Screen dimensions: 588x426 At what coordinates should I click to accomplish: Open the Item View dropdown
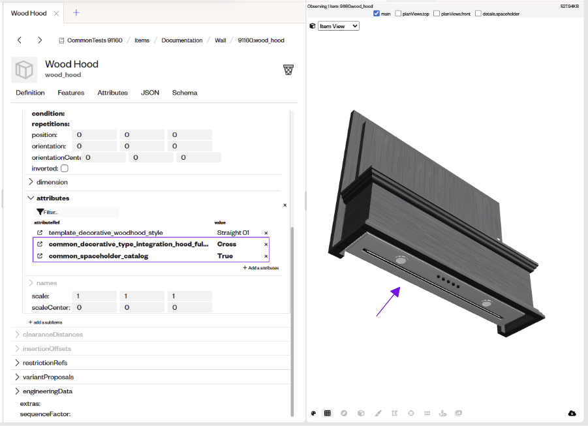(339, 26)
